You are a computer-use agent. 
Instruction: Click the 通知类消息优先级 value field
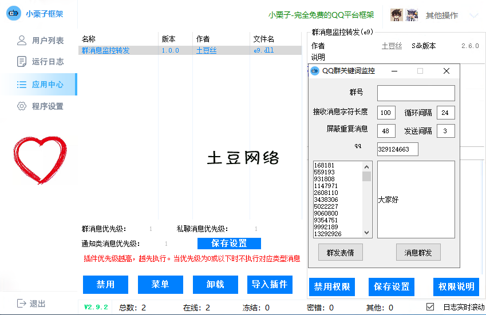(166, 244)
